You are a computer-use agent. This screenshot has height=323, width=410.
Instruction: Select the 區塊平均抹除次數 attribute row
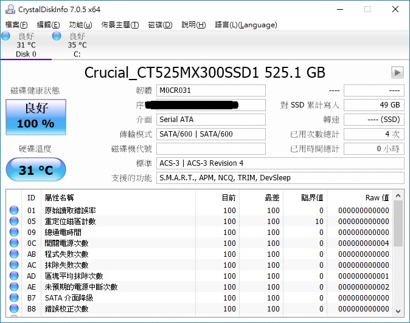click(x=200, y=276)
